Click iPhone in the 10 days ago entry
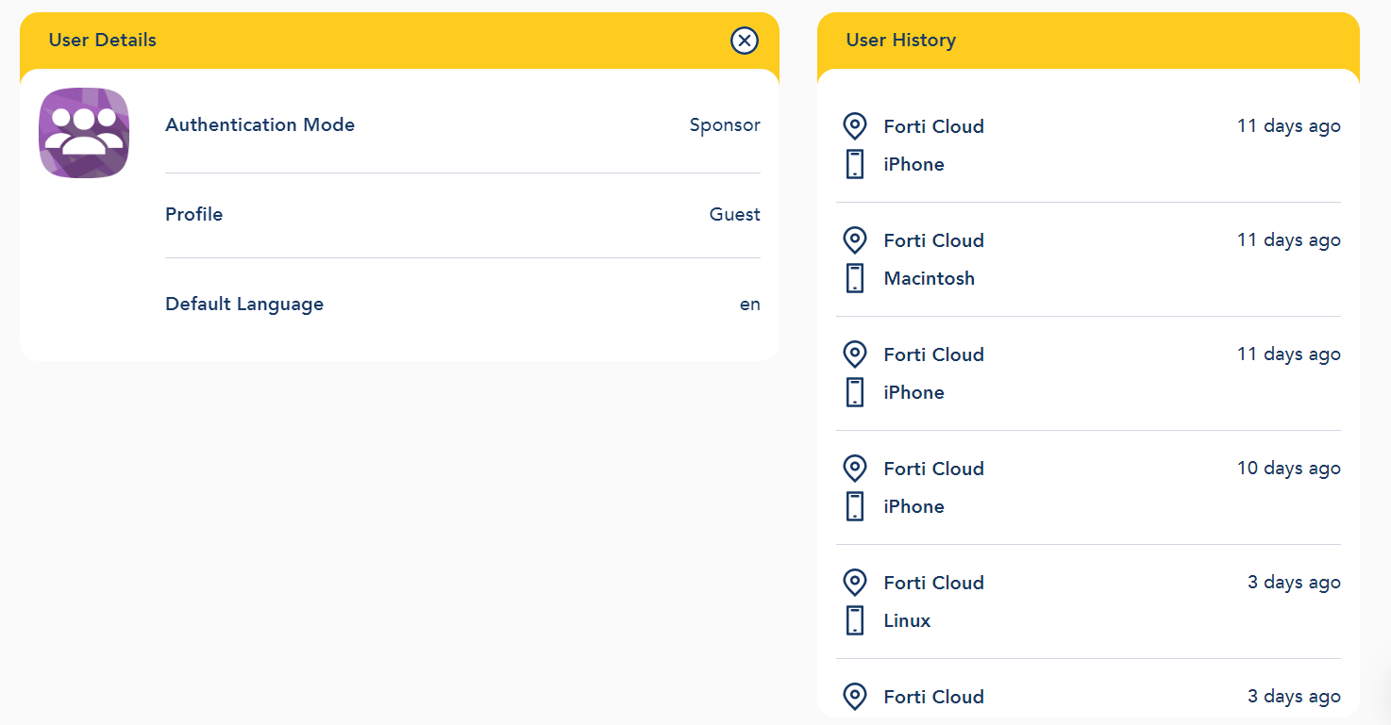Screen dimensions: 1391x725 tap(914, 506)
